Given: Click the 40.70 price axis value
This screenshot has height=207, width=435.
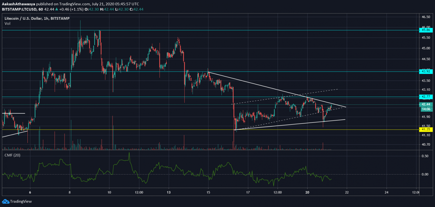Looking at the screenshot, I should tap(426, 145).
